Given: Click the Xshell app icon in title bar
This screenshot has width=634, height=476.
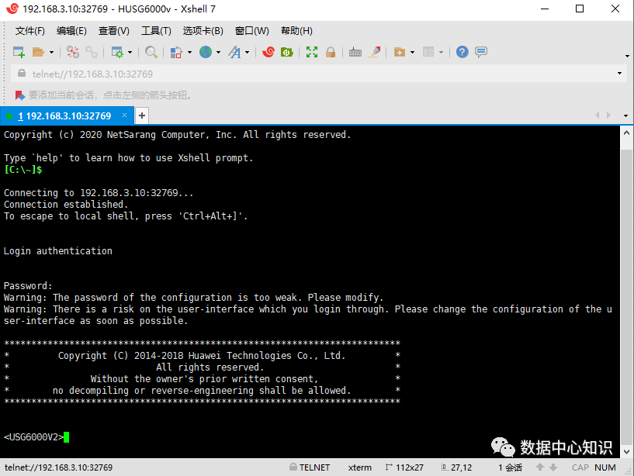Looking at the screenshot, I should click(12, 9).
